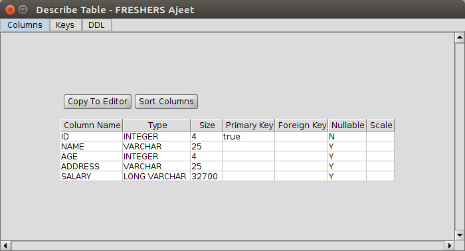Click the Size column header

pyautogui.click(x=207, y=126)
